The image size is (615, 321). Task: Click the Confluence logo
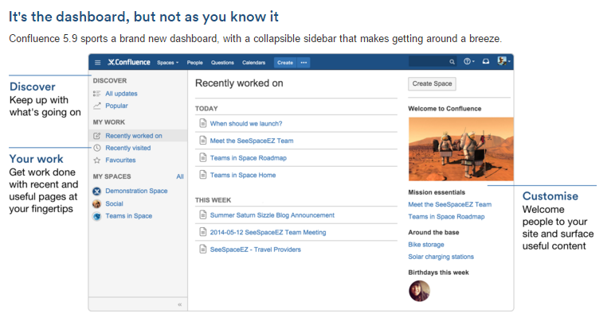point(129,62)
